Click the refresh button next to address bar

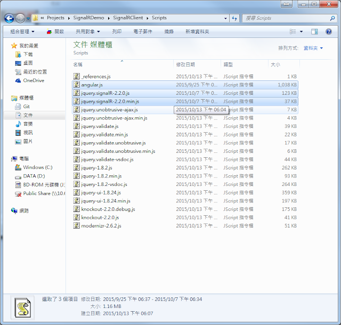coord(234,18)
